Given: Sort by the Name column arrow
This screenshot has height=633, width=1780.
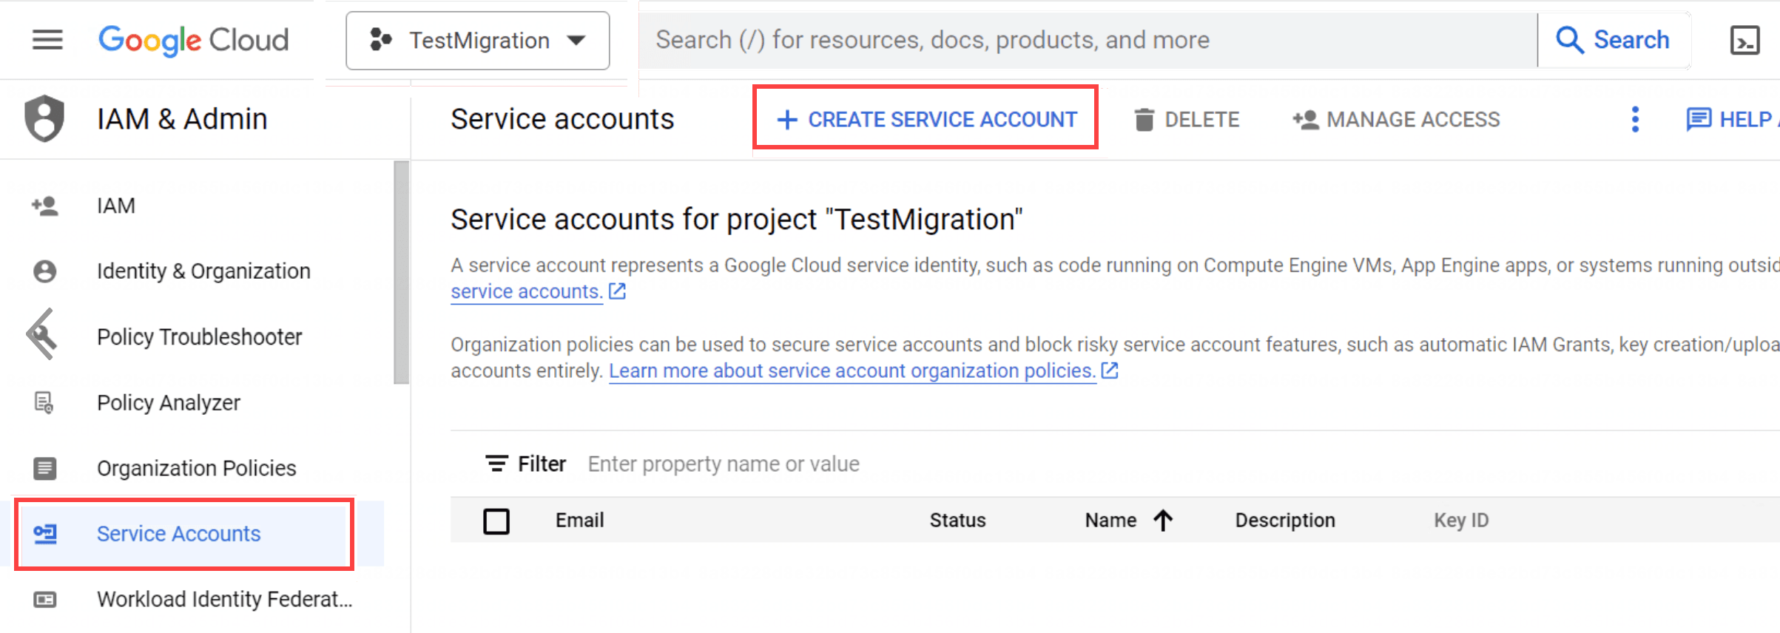Looking at the screenshot, I should click(1163, 521).
